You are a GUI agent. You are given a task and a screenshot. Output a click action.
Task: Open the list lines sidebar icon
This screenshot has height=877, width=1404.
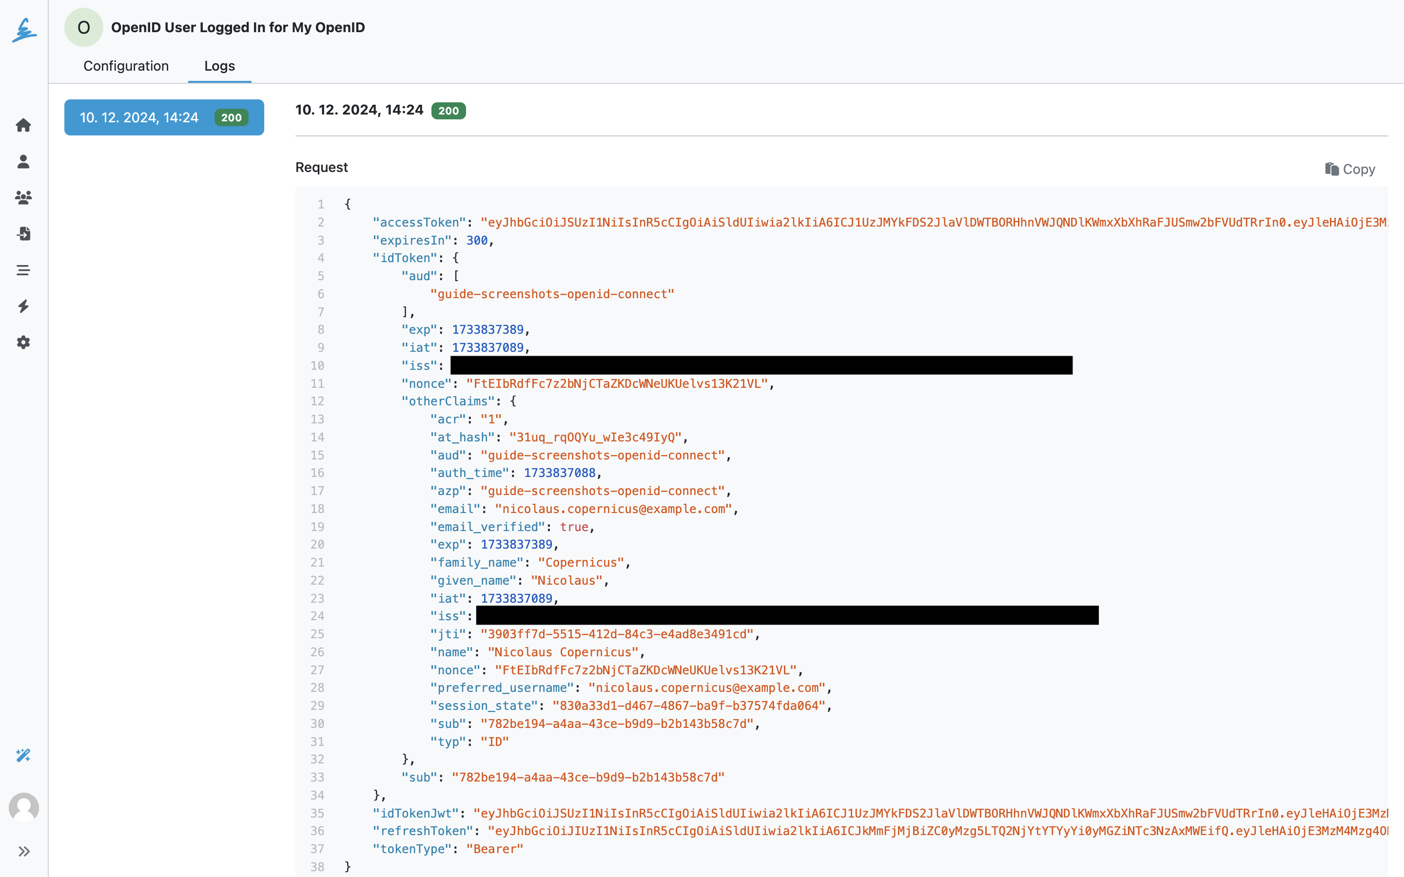click(x=23, y=270)
